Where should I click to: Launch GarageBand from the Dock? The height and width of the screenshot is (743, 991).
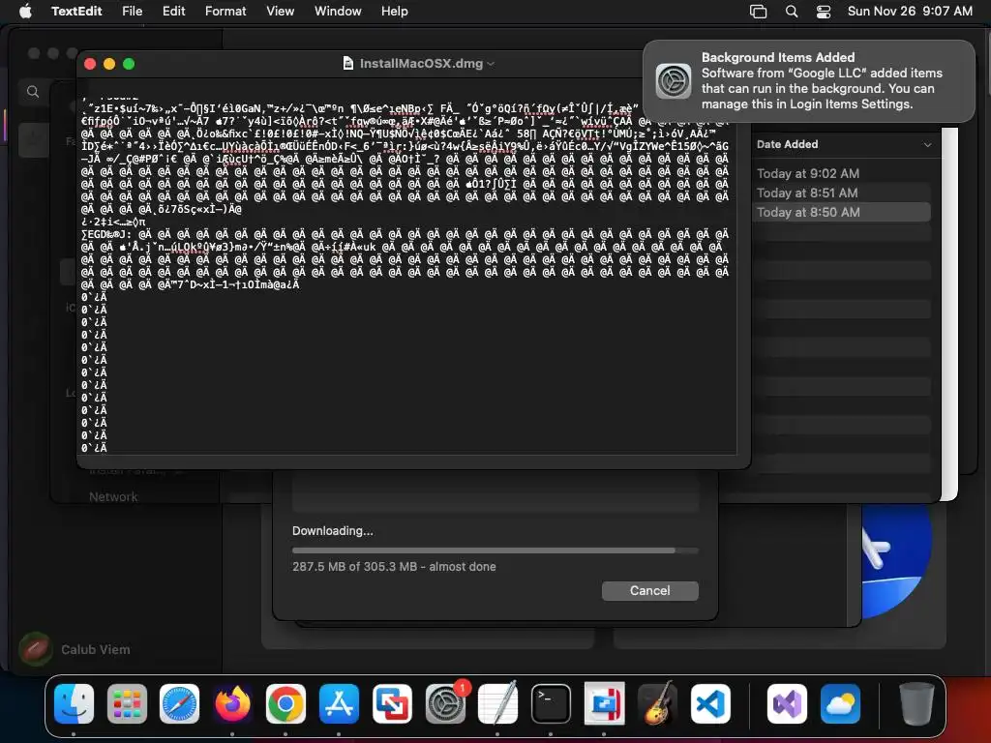coord(657,703)
